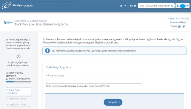The image size is (191, 109).
Task: Click the step progress bar
Action: pyautogui.click(x=19, y=82)
